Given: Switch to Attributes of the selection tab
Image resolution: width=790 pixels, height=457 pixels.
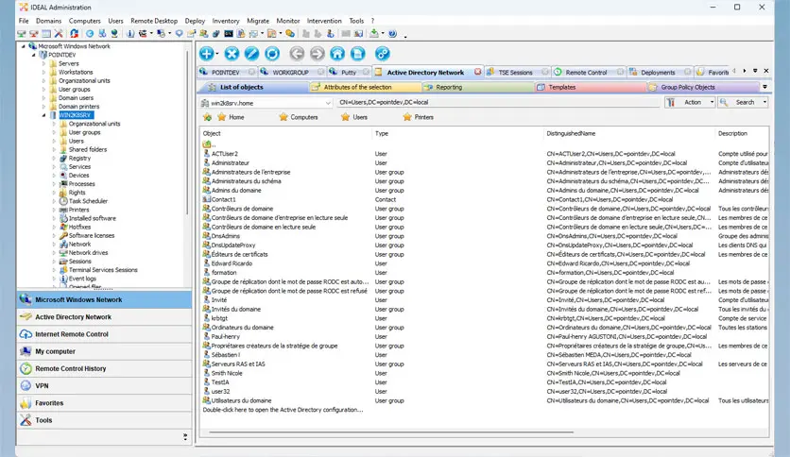Looking at the screenshot, I should (357, 87).
